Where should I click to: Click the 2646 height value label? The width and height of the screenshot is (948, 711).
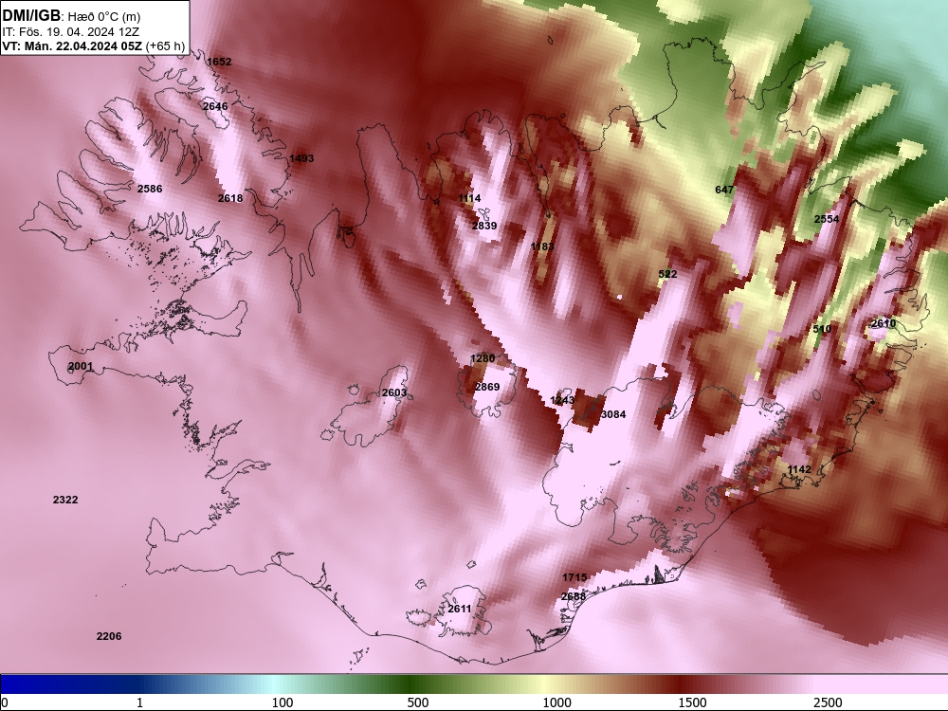pyautogui.click(x=215, y=106)
